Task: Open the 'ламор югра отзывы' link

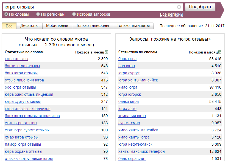Action: (x=23, y=145)
